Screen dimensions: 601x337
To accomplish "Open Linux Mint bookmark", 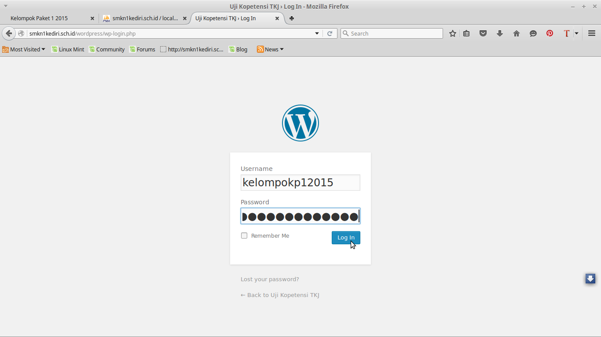I will pyautogui.click(x=68, y=49).
